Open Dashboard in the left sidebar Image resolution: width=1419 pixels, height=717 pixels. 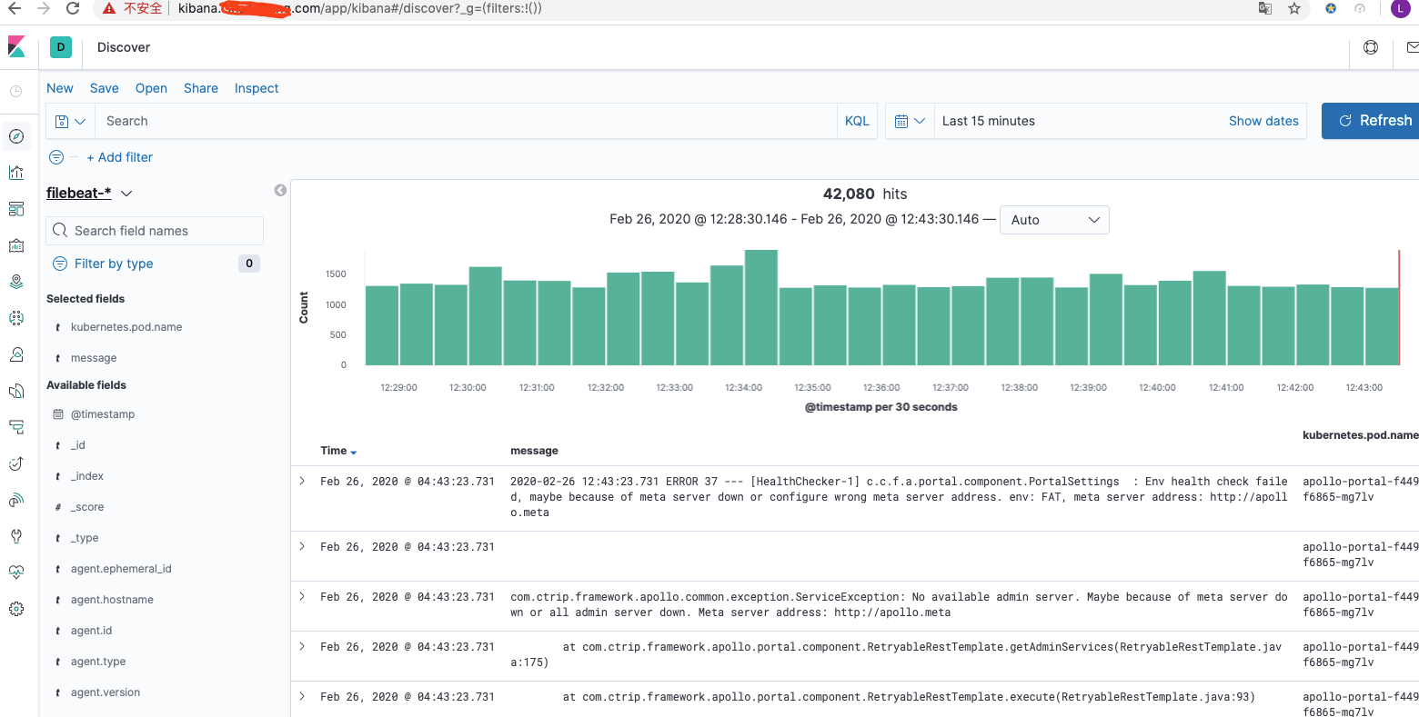16,209
